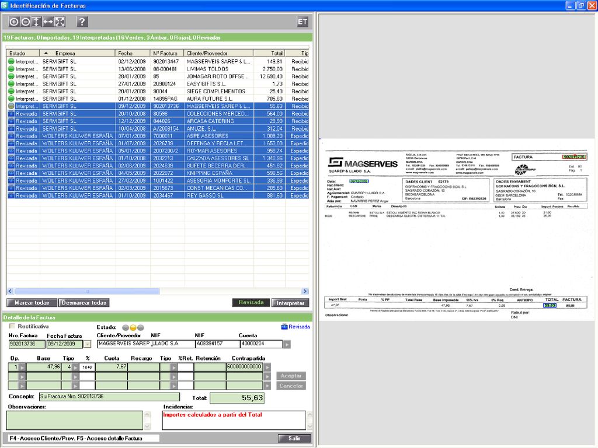Image resolution: width=598 pixels, height=448 pixels.
Task: Select the KNIPPING ESPAÑA row
Action: (158, 173)
